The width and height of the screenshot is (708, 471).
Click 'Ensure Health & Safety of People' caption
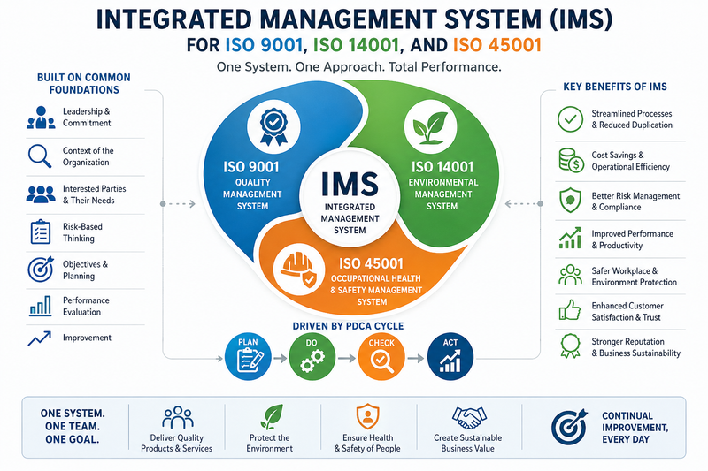[x=367, y=443]
